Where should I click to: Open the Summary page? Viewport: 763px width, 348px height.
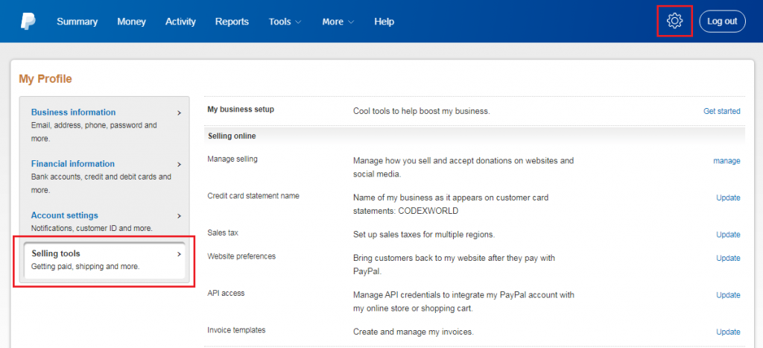pyautogui.click(x=77, y=22)
